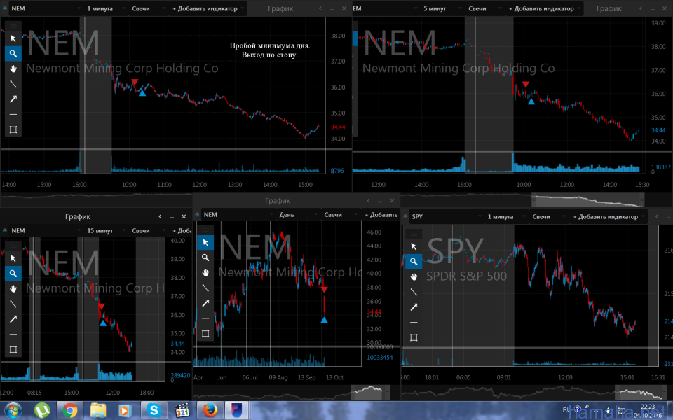Viewport: 673px width, 420px height.
Task: Choose the trend line tool in the SPY chart
Action: pos(414,292)
